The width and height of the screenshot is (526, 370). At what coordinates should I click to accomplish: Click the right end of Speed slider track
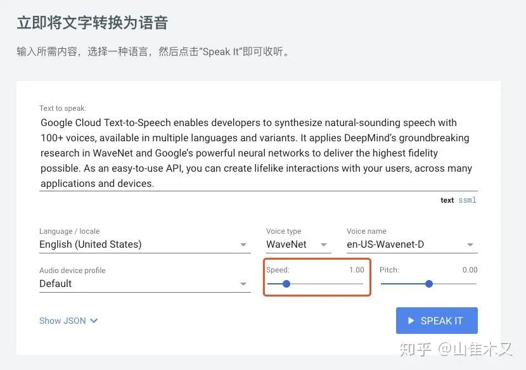362,284
